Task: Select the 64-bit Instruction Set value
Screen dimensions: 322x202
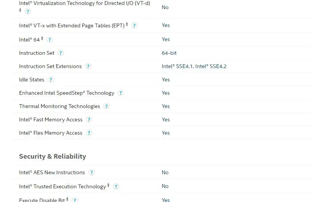Action: (x=169, y=53)
